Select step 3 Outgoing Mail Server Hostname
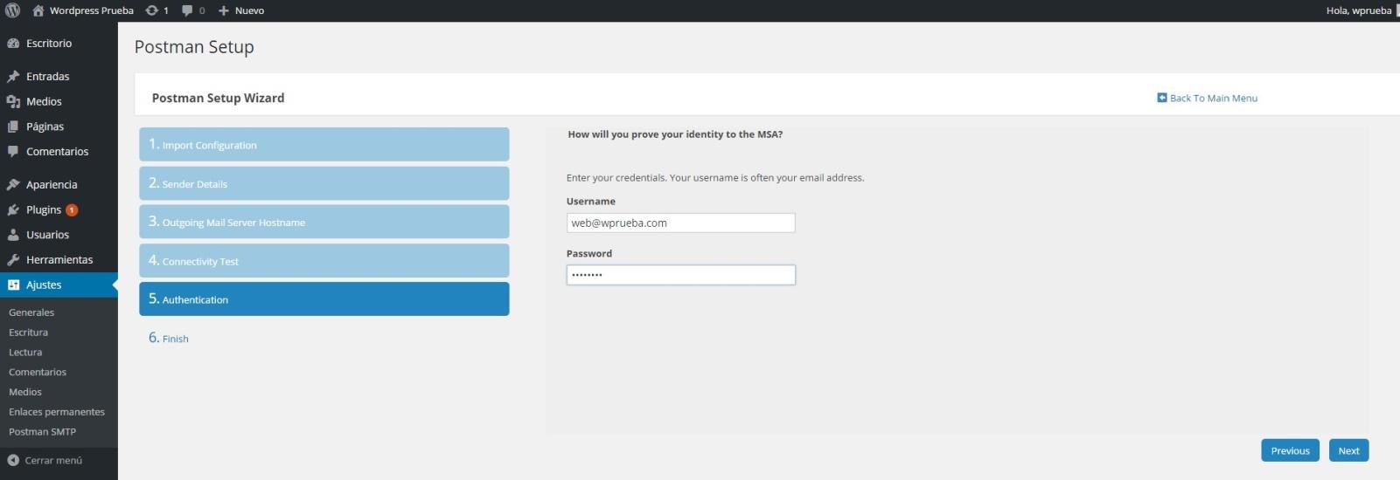The height and width of the screenshot is (480, 1400). click(x=324, y=222)
